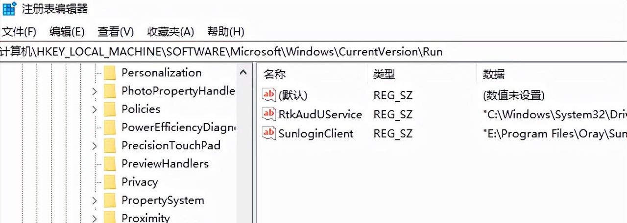Select the Personalization folder icon

tap(110, 73)
